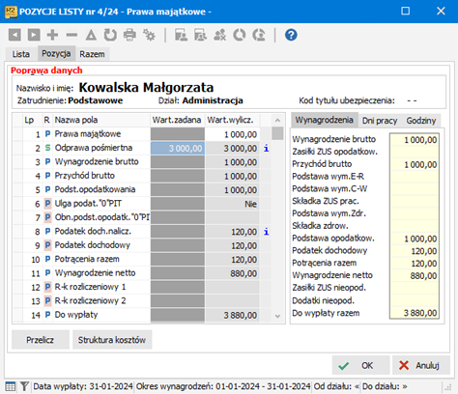Go to the previous record arrow
The height and width of the screenshot is (394, 458).
(14, 35)
